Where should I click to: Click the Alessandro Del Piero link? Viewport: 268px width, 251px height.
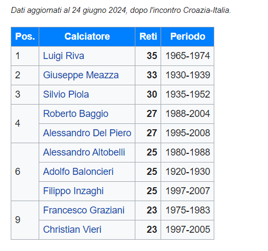[87, 133]
